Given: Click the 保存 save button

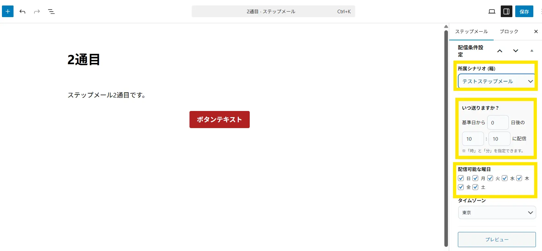Looking at the screenshot, I should (524, 12).
